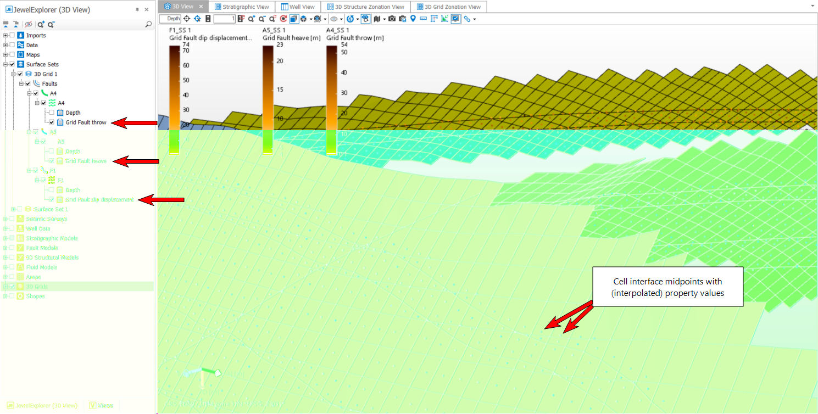Open the eye visibility dropdown arrow

click(x=342, y=19)
